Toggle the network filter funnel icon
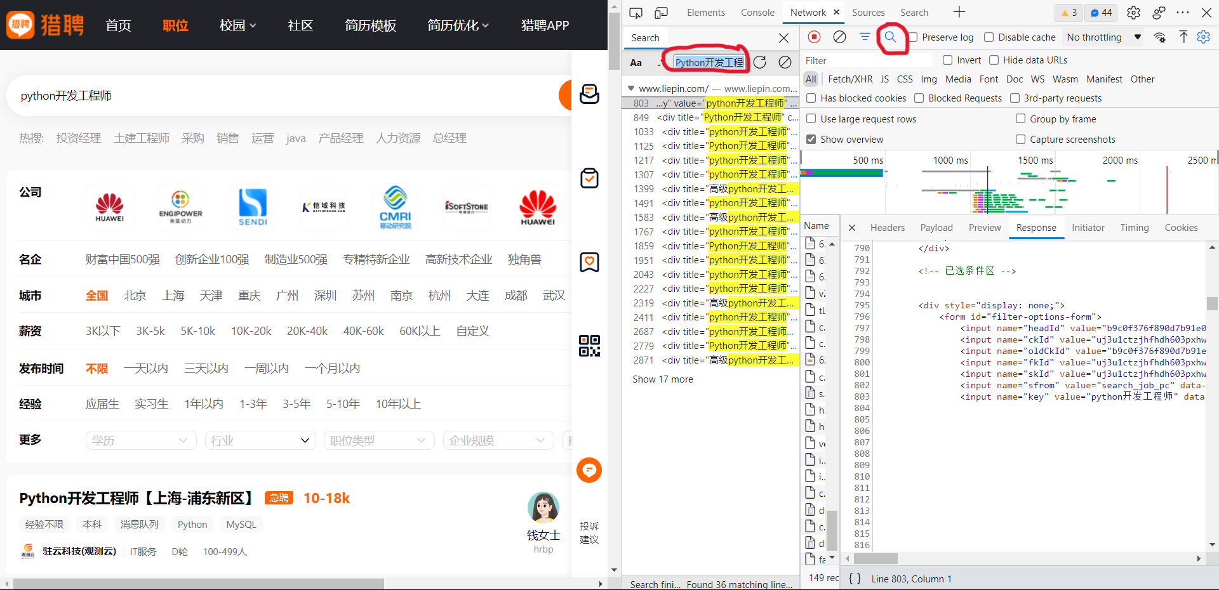Viewport: 1219px width, 590px height. click(x=865, y=37)
